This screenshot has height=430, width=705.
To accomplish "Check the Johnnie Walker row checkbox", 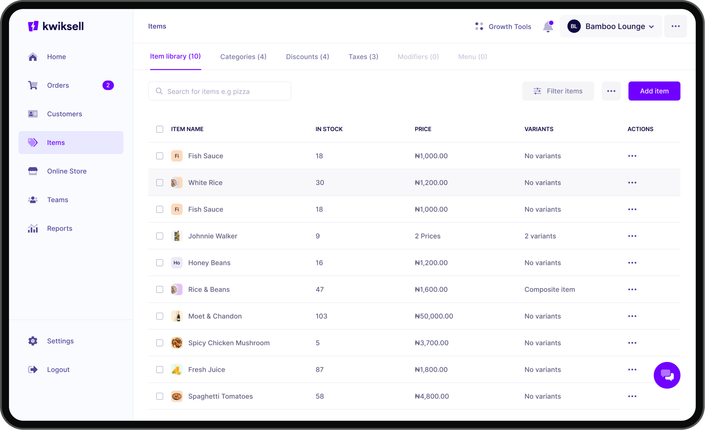I will click(x=160, y=236).
